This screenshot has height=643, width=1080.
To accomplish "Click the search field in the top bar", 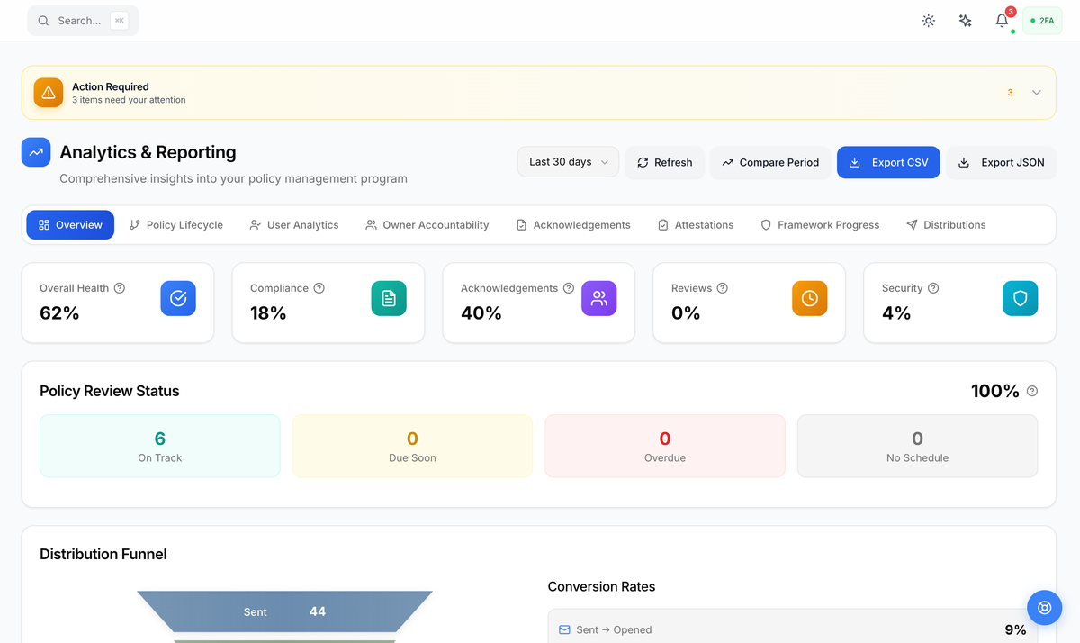I will point(82,20).
